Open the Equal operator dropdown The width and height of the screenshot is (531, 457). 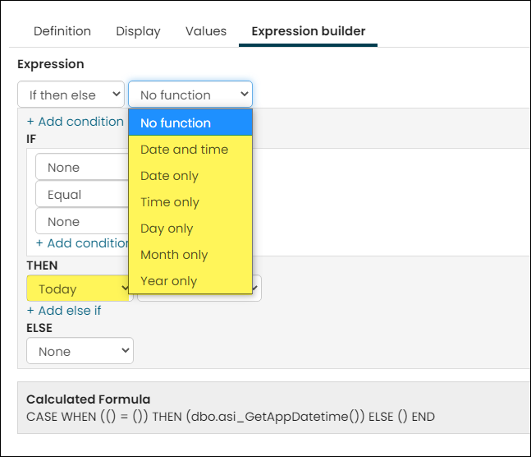coord(82,194)
